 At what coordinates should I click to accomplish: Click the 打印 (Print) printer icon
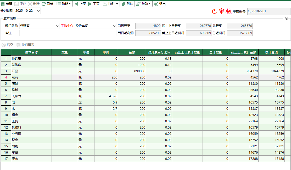click(105, 4)
